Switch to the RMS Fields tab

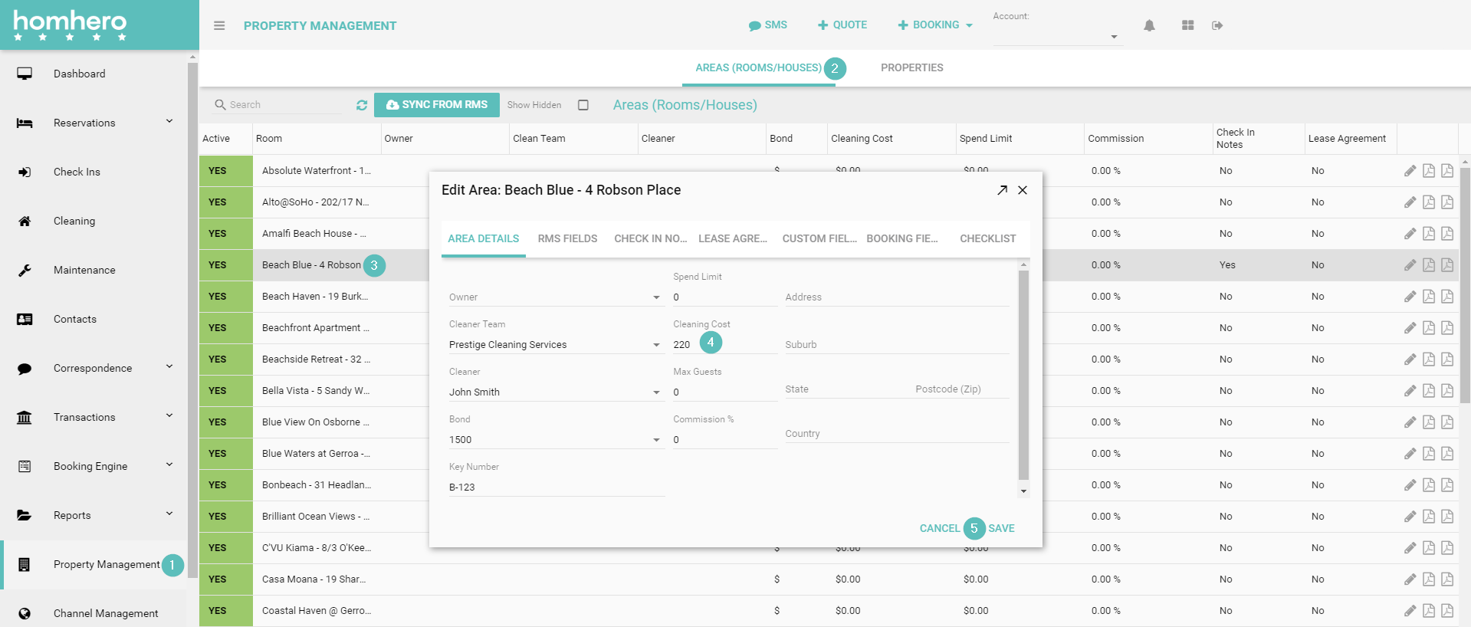coord(567,238)
